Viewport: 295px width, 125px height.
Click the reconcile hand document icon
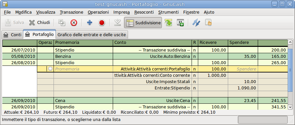coord(208,23)
